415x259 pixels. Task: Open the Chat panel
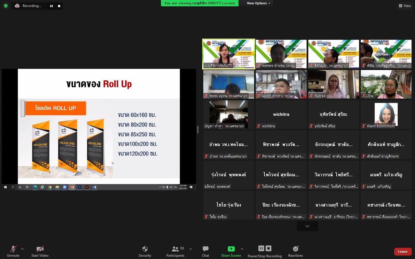(206, 251)
